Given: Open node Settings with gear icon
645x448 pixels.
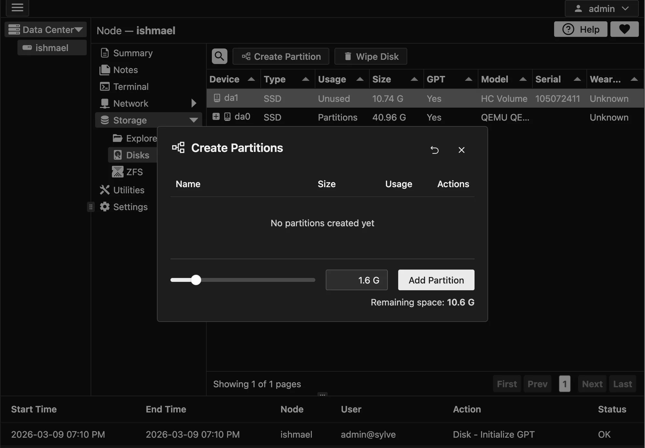Looking at the screenshot, I should [130, 207].
